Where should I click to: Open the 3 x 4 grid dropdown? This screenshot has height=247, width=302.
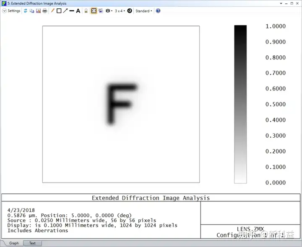click(x=120, y=11)
